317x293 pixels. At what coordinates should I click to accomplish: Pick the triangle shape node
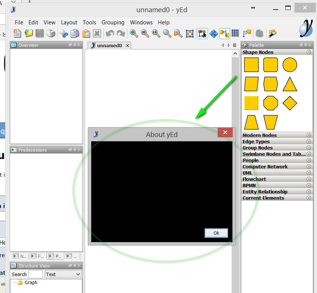[290, 84]
